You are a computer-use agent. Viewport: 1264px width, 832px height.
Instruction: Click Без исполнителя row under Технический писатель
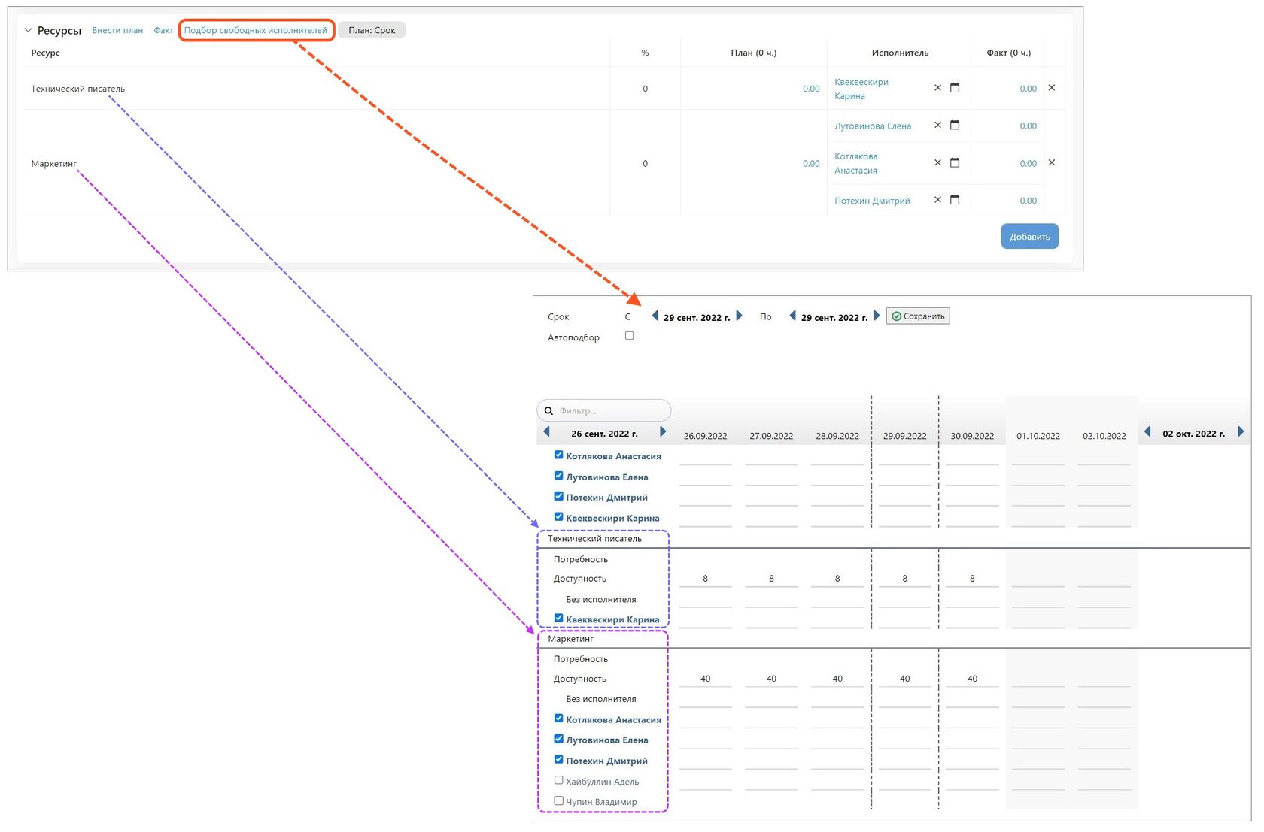tap(600, 600)
